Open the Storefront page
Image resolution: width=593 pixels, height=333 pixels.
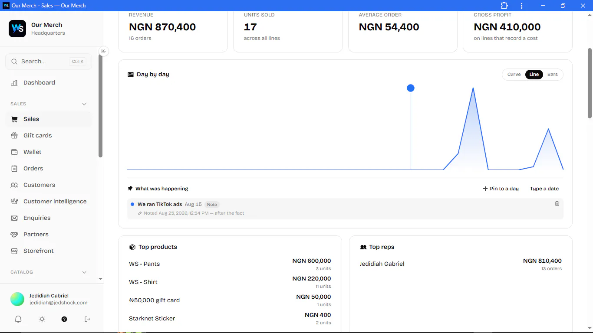point(49,251)
